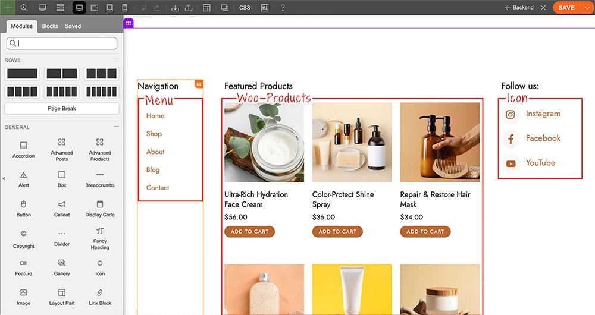The image size is (595, 315).
Task: Open the Save button dropdown arrow
Action: tap(586, 8)
